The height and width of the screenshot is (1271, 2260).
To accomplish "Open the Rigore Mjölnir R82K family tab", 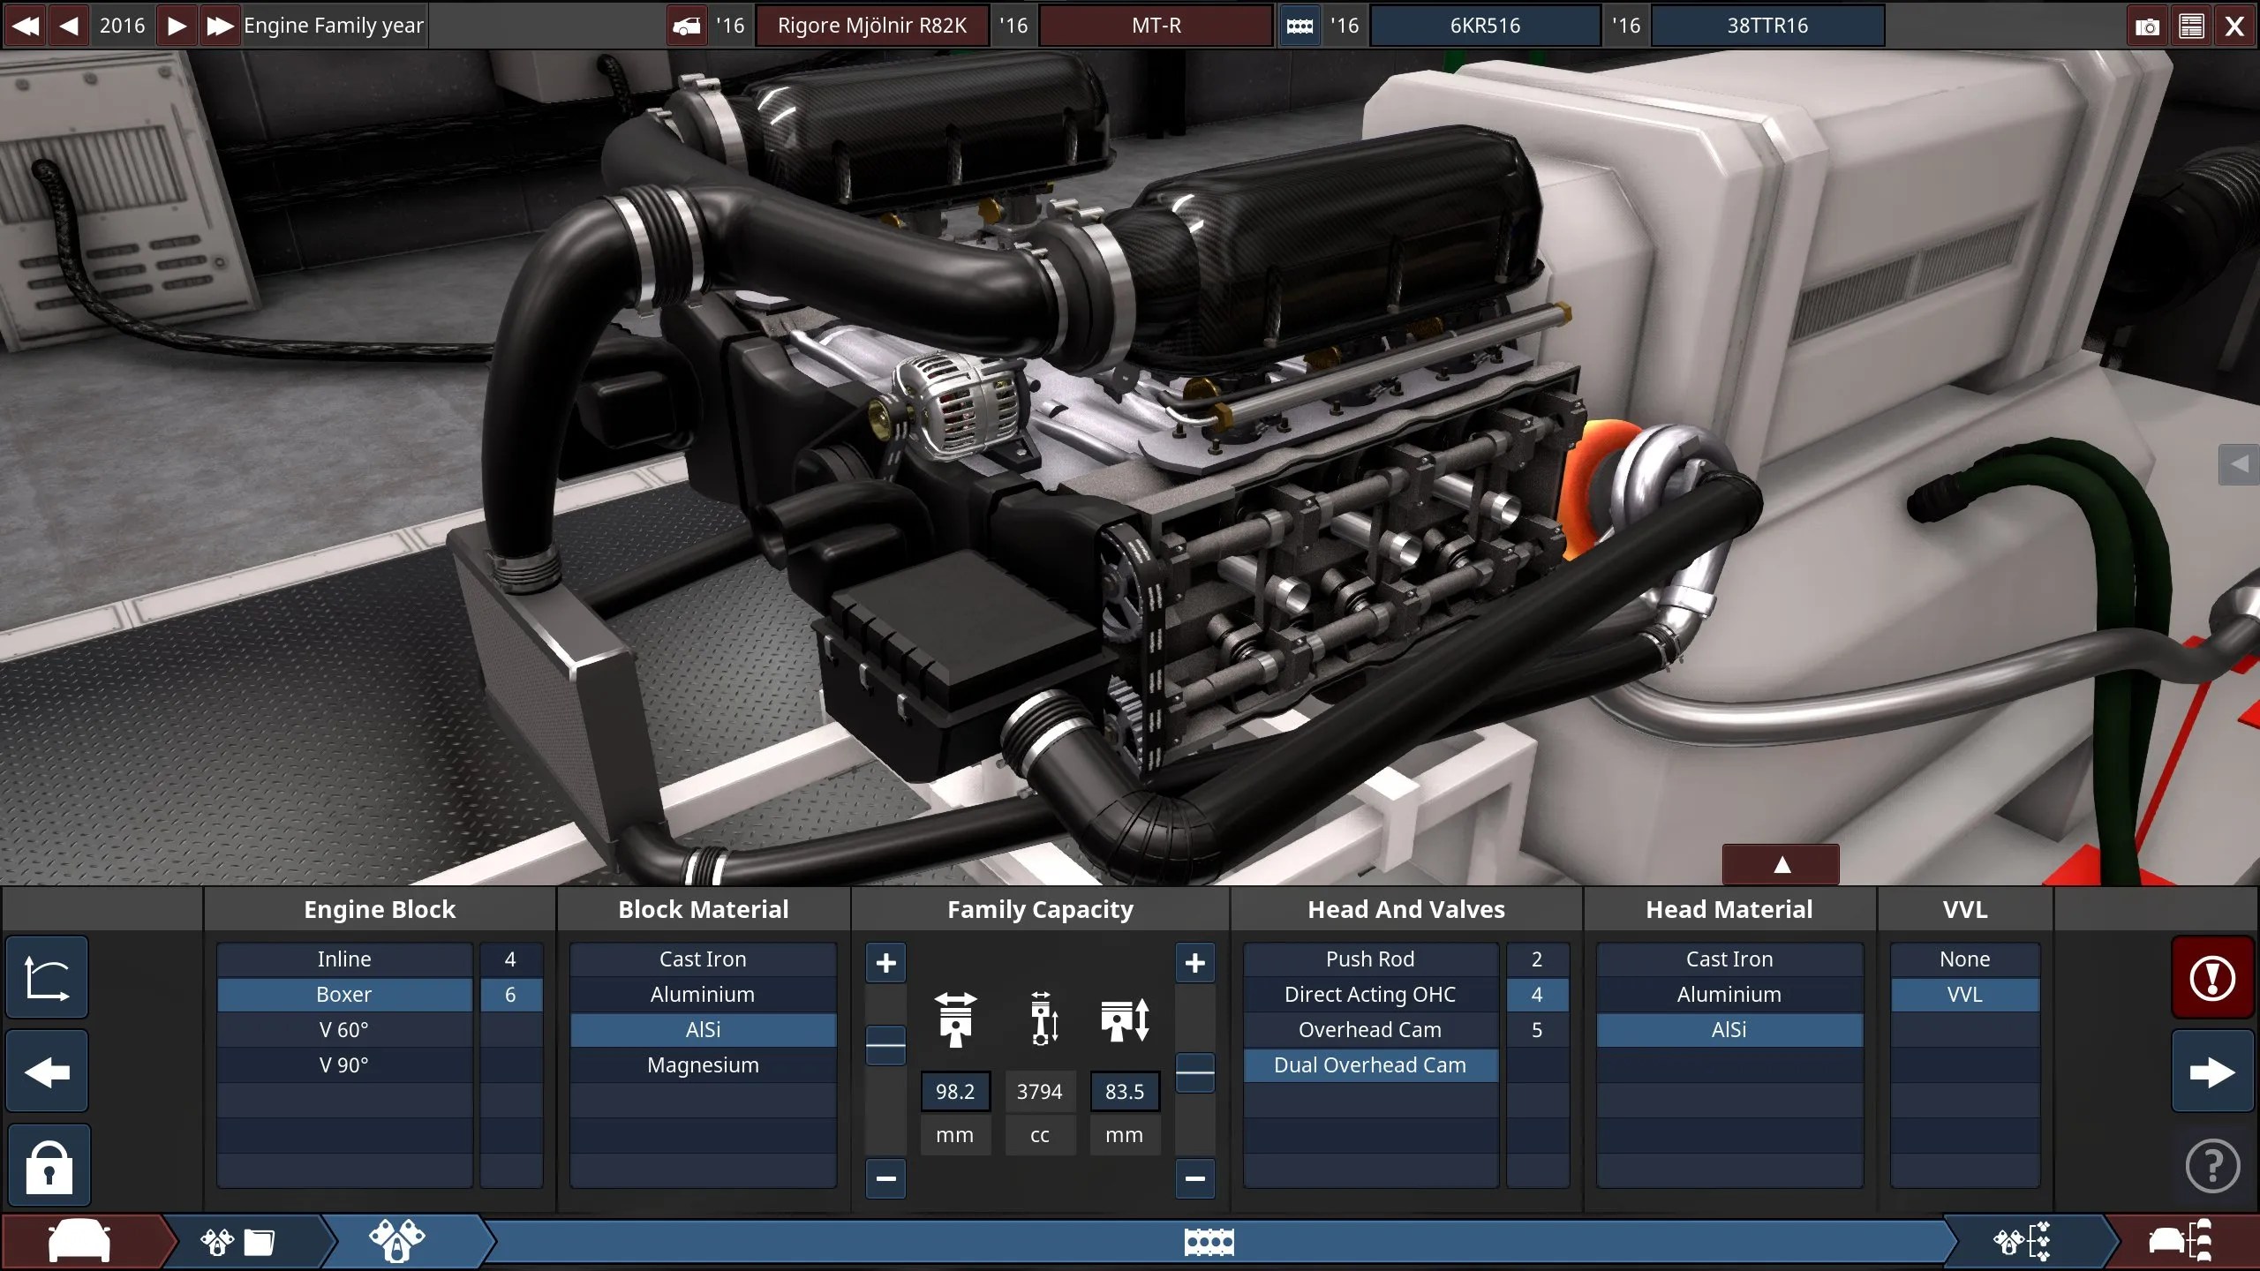I will [x=872, y=25].
